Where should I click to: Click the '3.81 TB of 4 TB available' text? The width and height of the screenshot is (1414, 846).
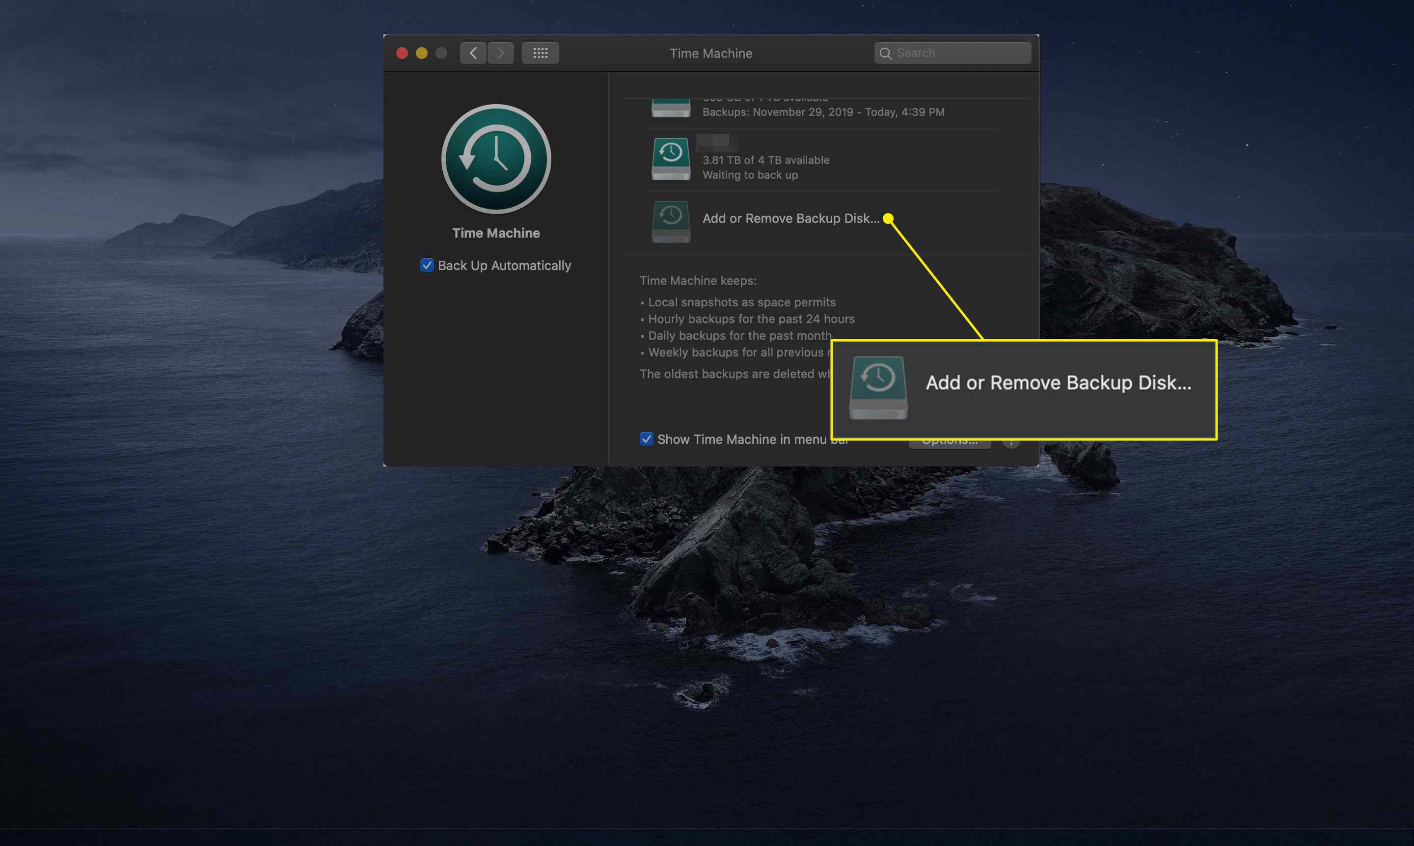765,160
